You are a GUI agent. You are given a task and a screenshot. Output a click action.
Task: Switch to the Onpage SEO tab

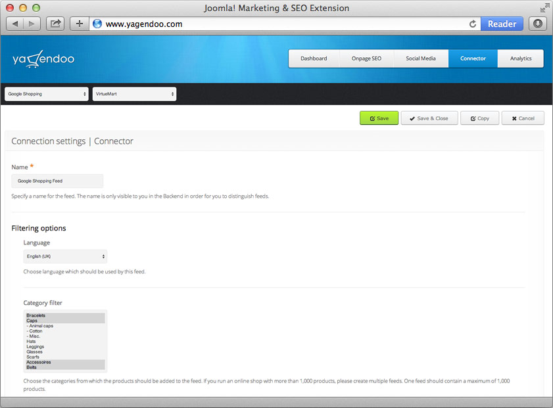click(366, 58)
